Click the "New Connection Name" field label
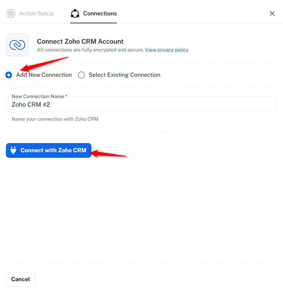The image size is (283, 294). tap(38, 96)
